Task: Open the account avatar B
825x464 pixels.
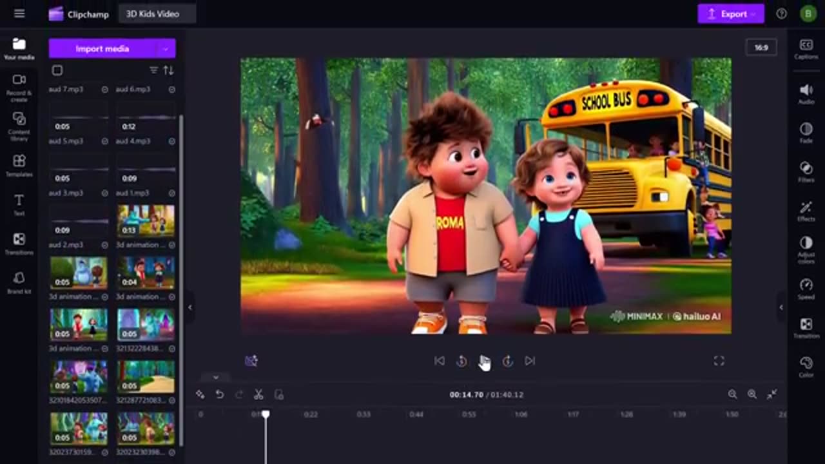Action: pyautogui.click(x=808, y=14)
